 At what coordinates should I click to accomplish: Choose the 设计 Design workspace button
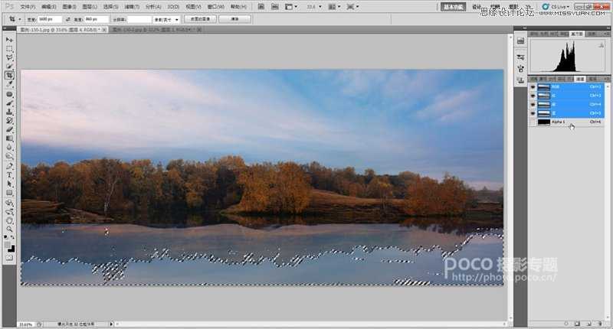[477, 7]
